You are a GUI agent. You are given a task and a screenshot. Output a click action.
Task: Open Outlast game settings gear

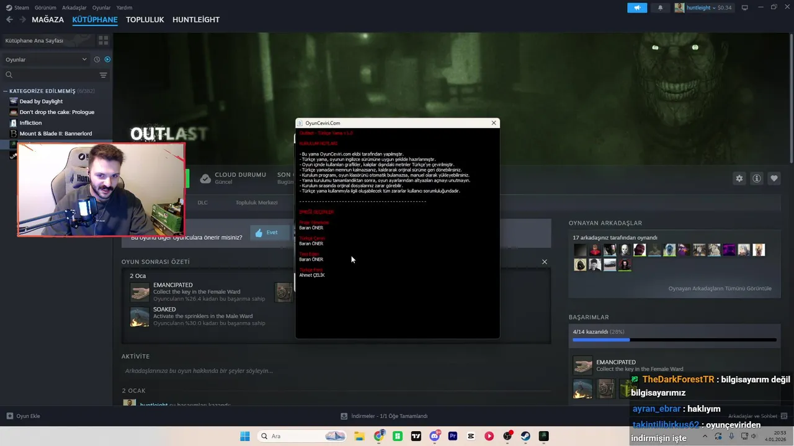coord(739,178)
